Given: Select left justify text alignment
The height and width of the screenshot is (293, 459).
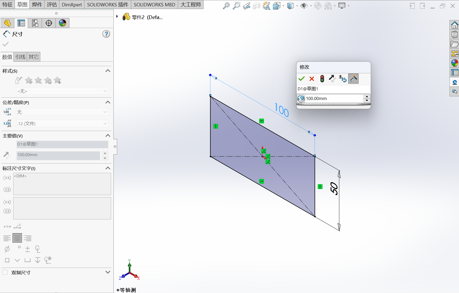Looking at the screenshot, I should [7, 238].
